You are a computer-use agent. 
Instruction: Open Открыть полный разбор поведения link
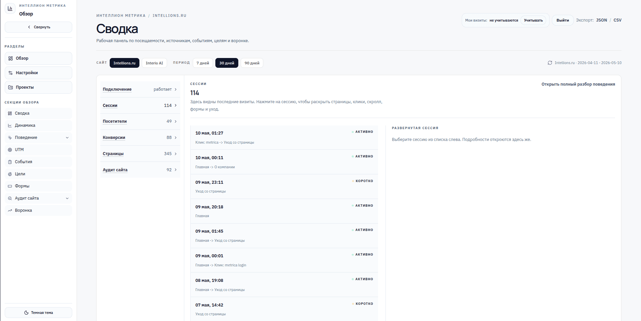(x=578, y=84)
